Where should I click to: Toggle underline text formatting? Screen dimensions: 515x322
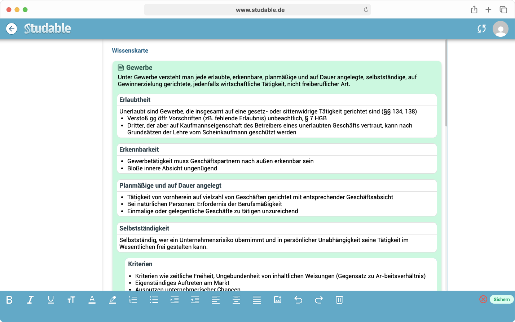pyautogui.click(x=51, y=300)
